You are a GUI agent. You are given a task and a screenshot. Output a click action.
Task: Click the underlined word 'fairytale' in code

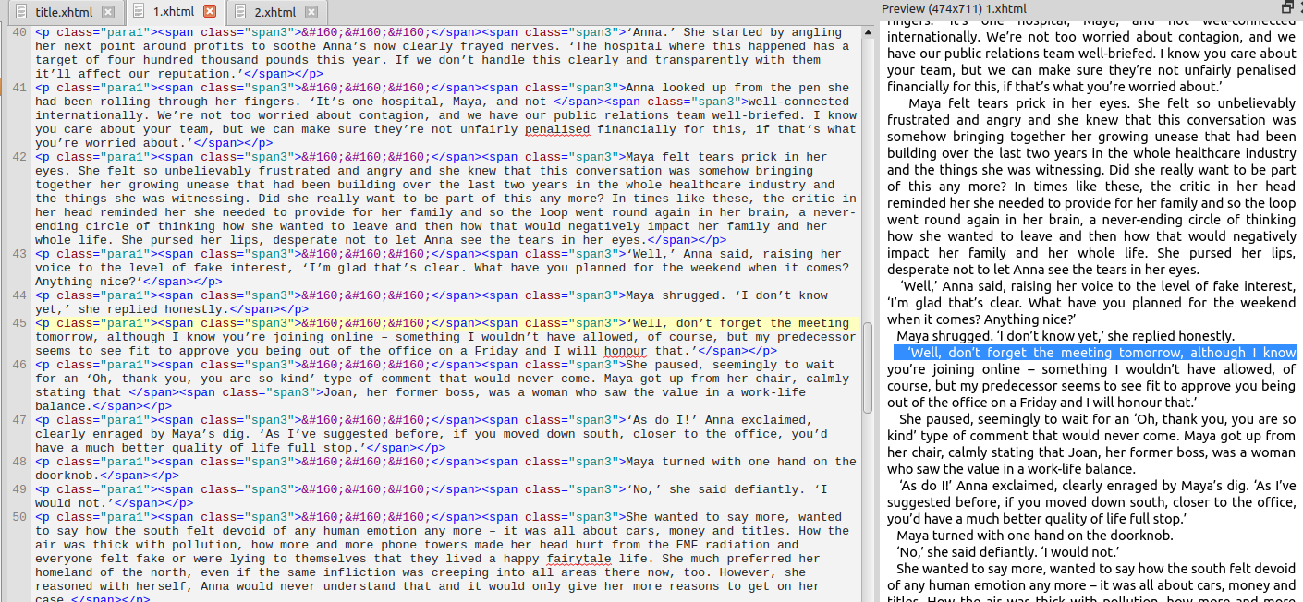point(578,559)
